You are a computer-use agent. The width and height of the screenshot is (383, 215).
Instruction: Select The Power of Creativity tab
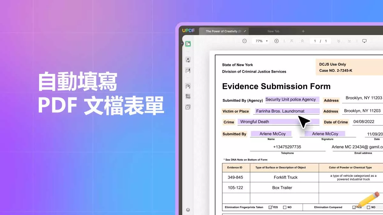point(223,31)
